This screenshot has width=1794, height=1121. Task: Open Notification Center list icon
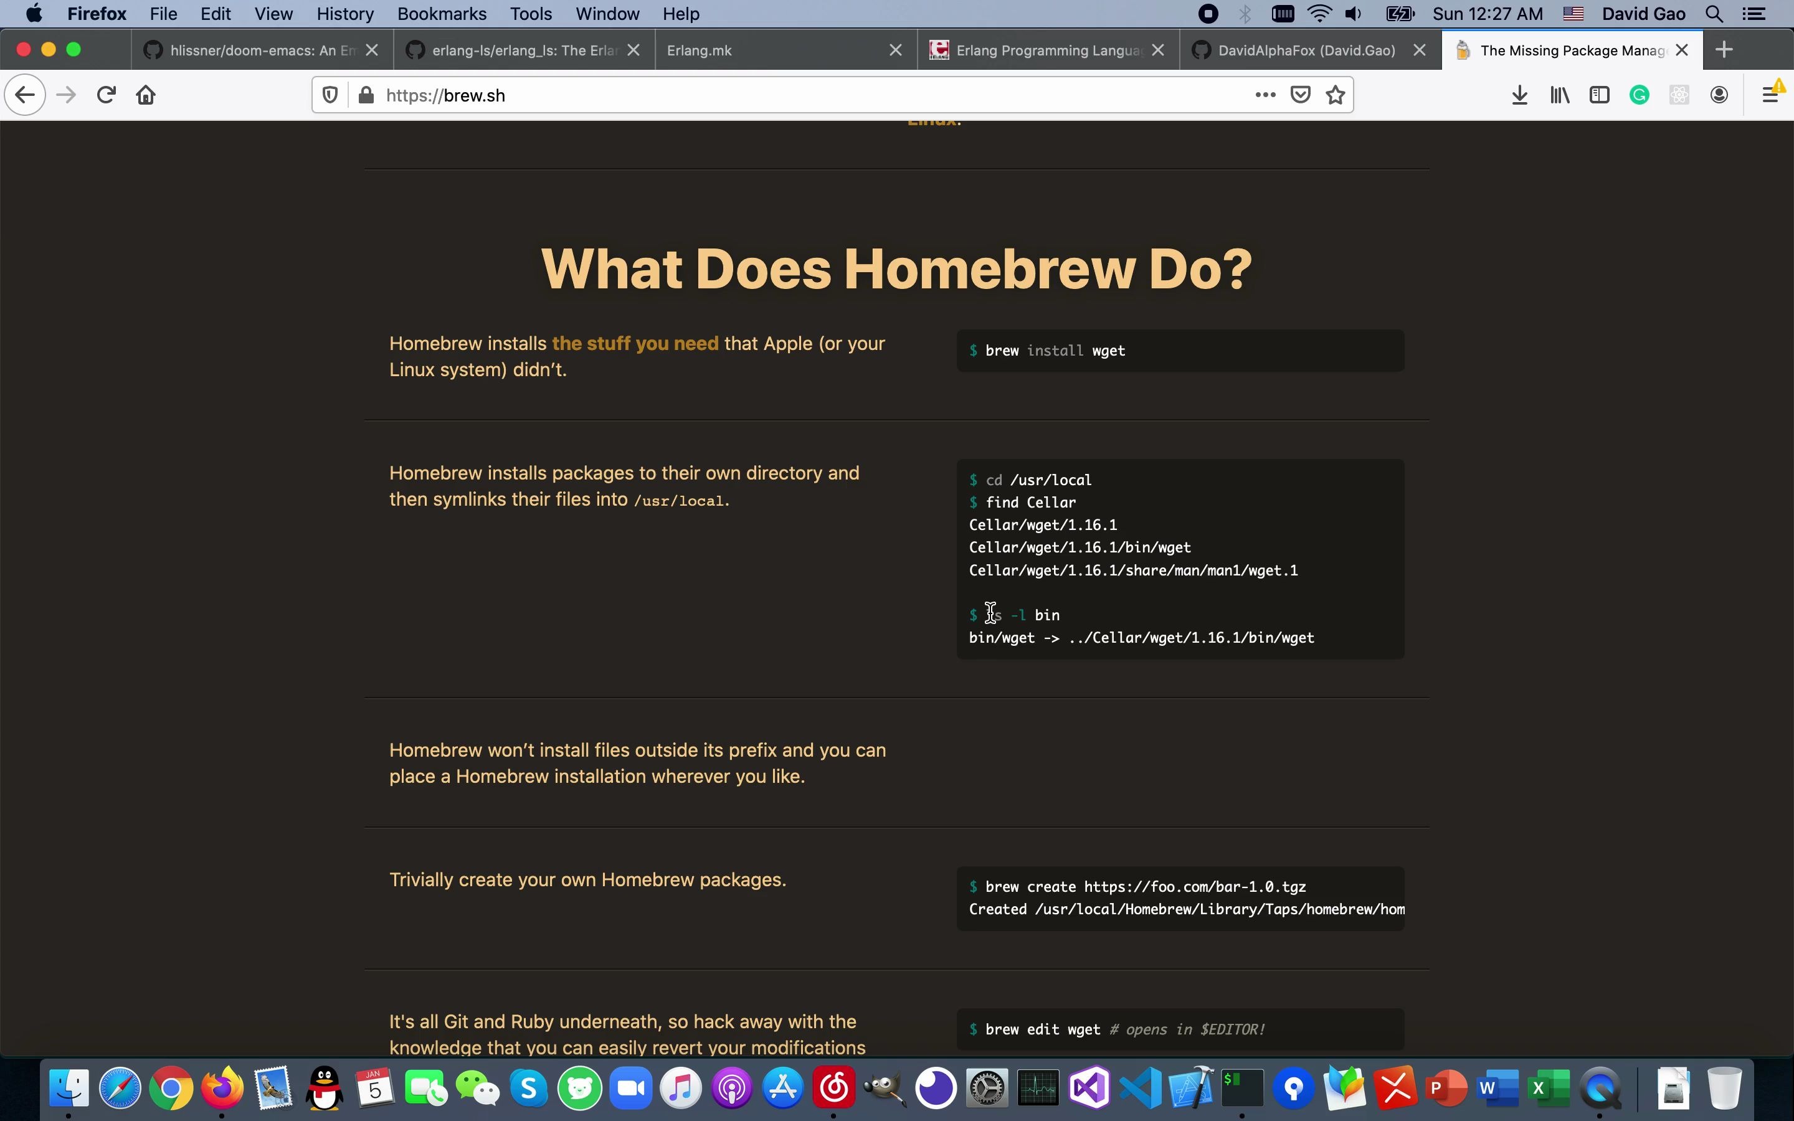1754,14
